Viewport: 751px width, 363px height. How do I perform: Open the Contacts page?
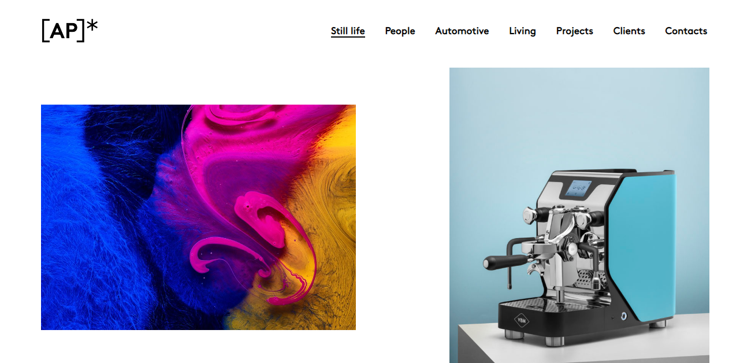tap(686, 31)
